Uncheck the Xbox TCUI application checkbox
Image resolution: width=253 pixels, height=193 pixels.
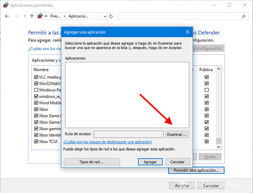pyautogui.click(x=36, y=141)
